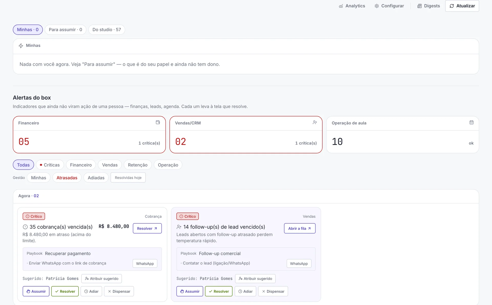The image size is (492, 305).
Task: Click the Atualizar refresh button
Action: (x=462, y=6)
